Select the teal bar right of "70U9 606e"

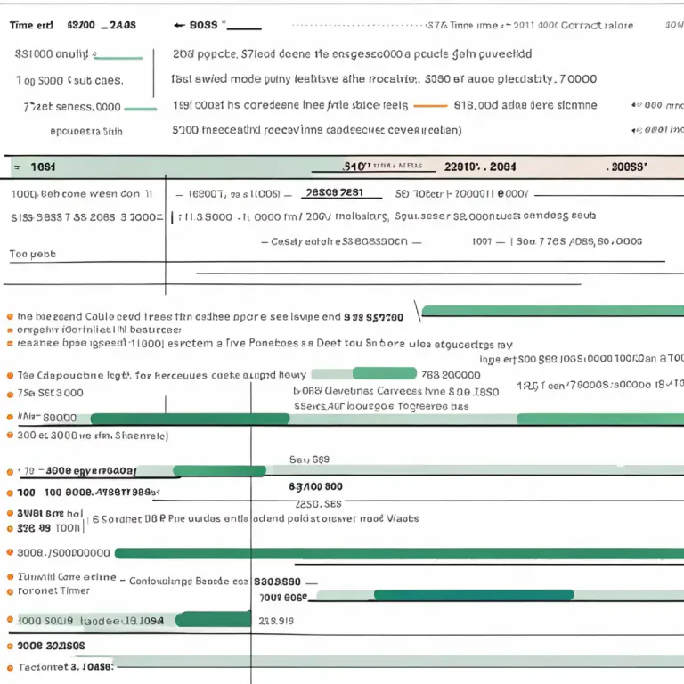pyautogui.click(x=474, y=595)
